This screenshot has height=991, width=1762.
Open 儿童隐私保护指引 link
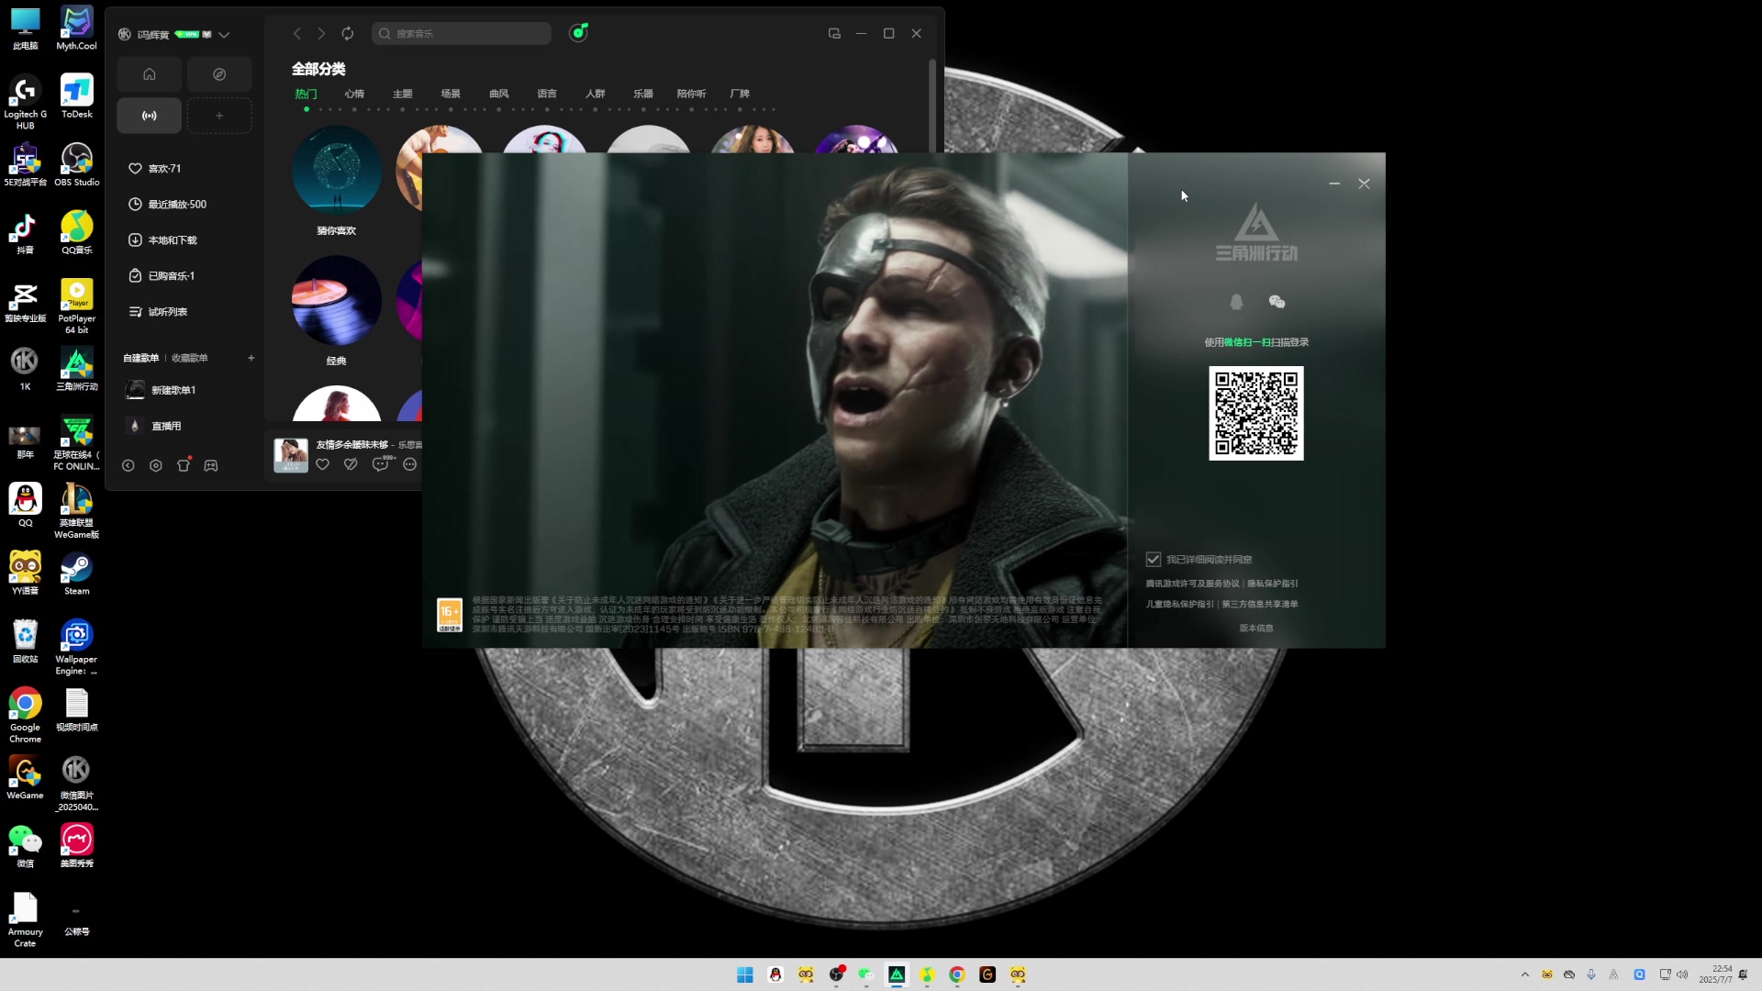pyautogui.click(x=1179, y=605)
